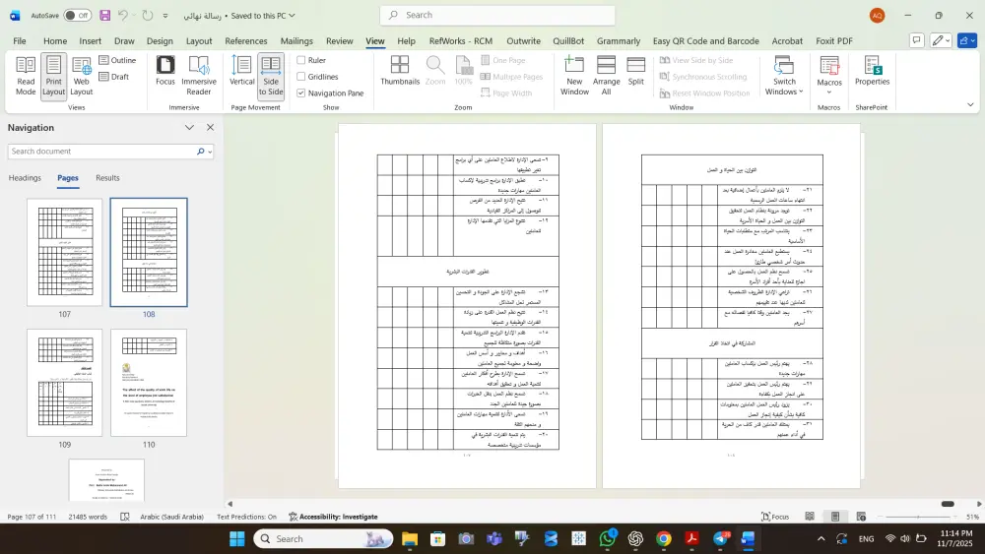Show page Thumbnails
The width and height of the screenshot is (985, 554).
(x=400, y=70)
